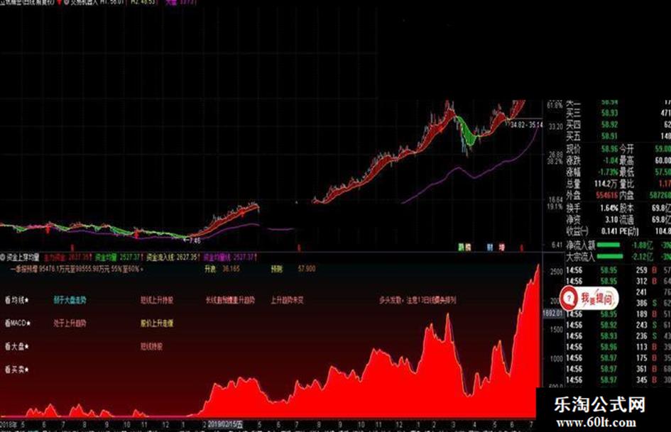671x432 pixels.
Task: Select the trade row with volume 113 B
Action: (x=618, y=347)
